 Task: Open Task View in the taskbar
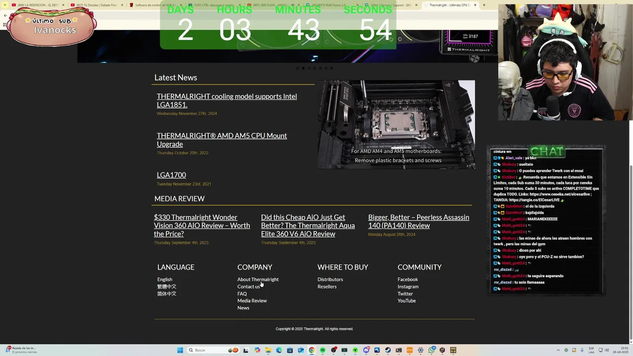click(x=246, y=350)
